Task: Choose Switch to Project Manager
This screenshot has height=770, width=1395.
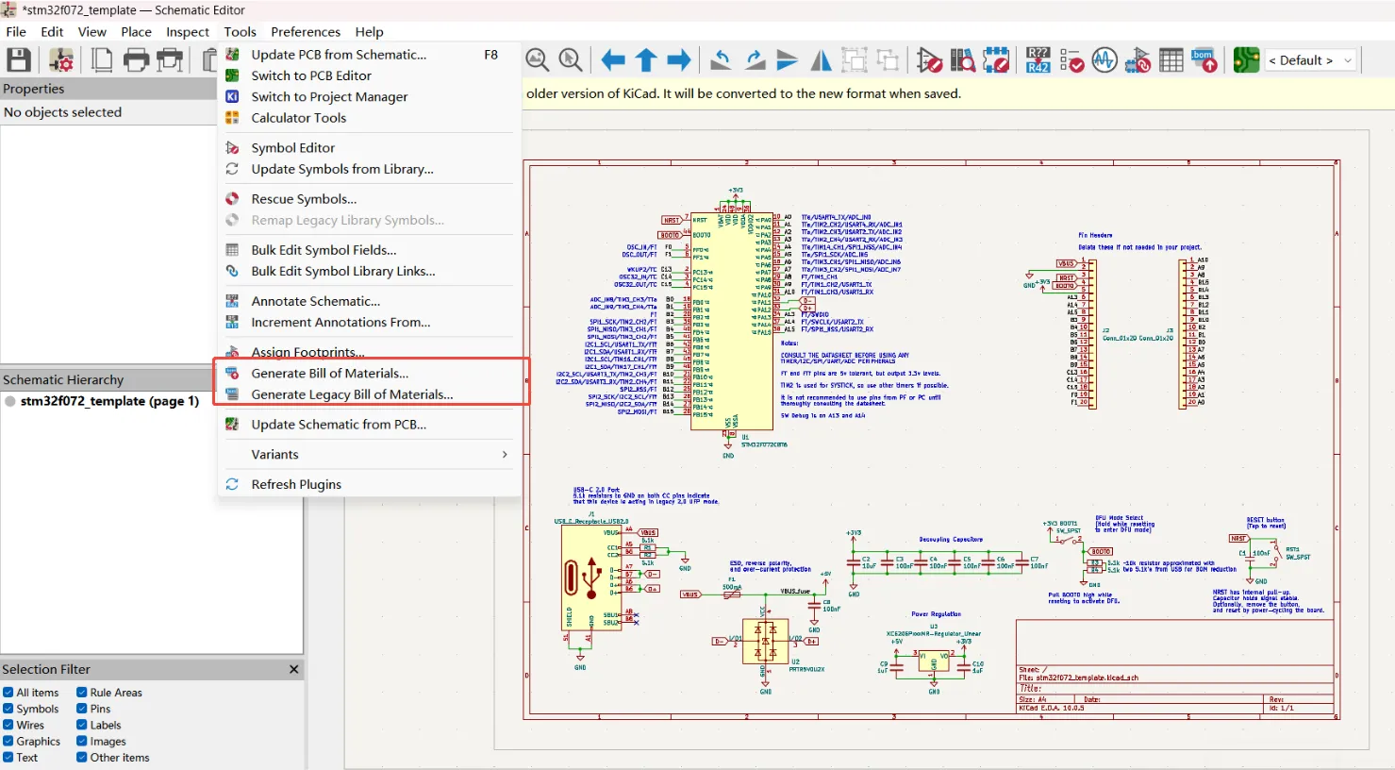Action: (x=369, y=96)
